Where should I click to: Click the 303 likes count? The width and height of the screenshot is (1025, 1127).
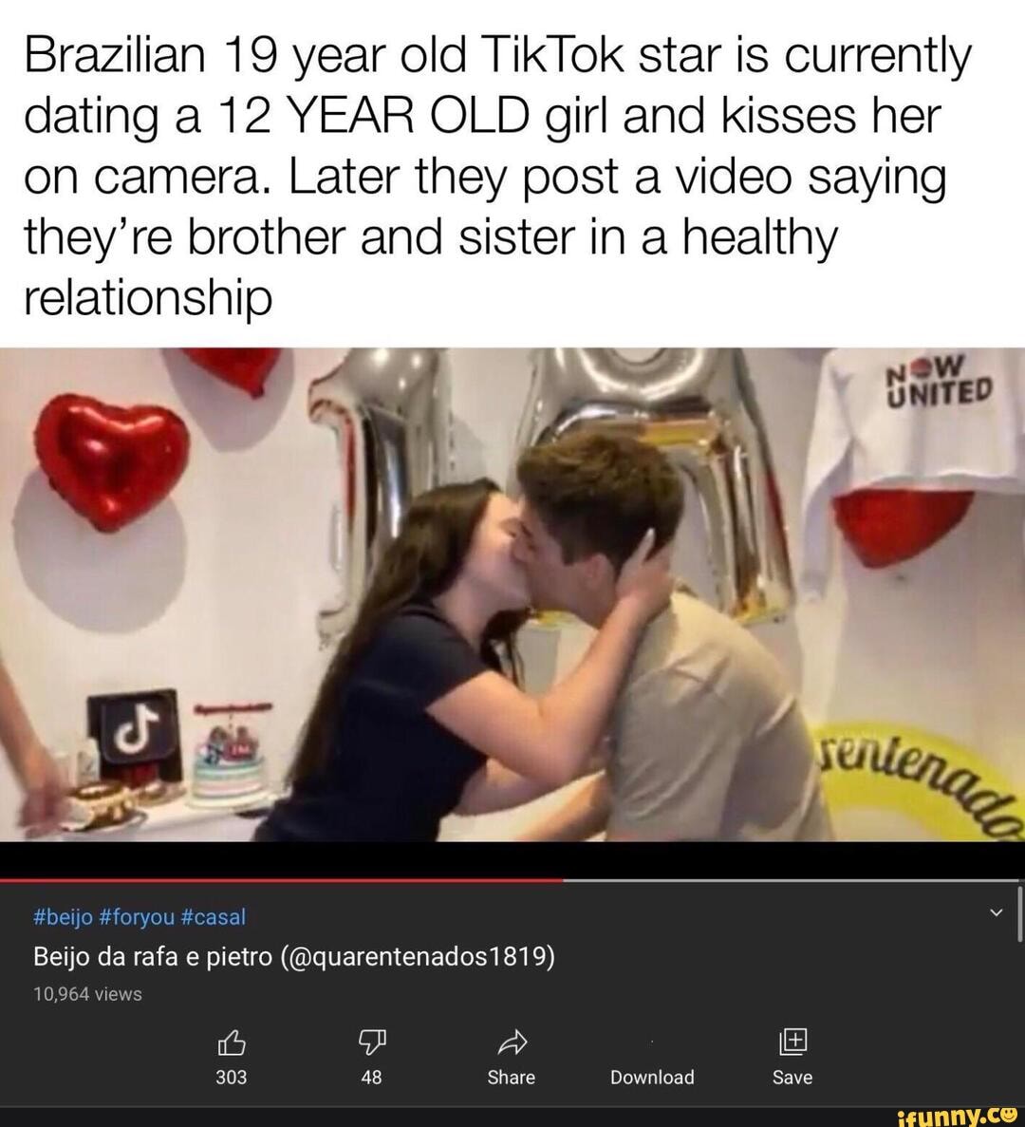click(x=232, y=1078)
